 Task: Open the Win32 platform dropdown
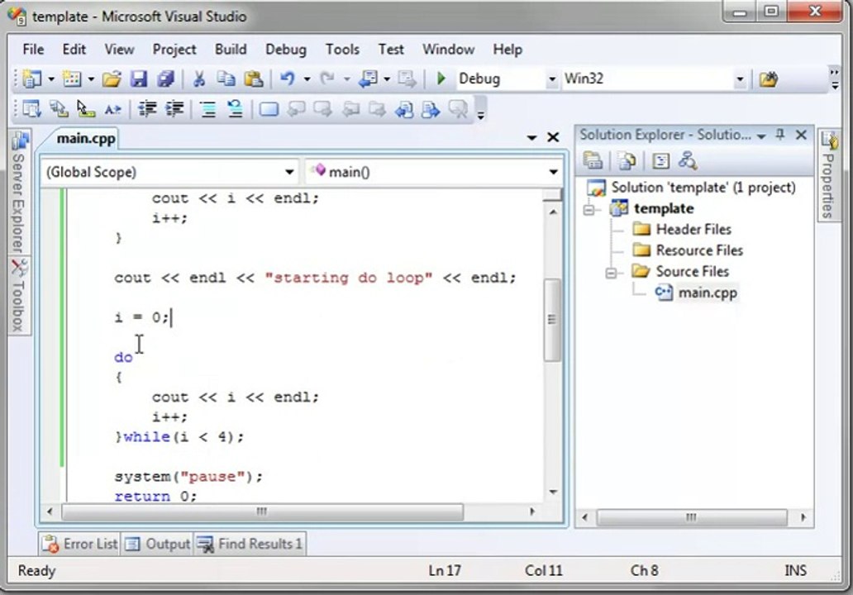click(x=739, y=79)
